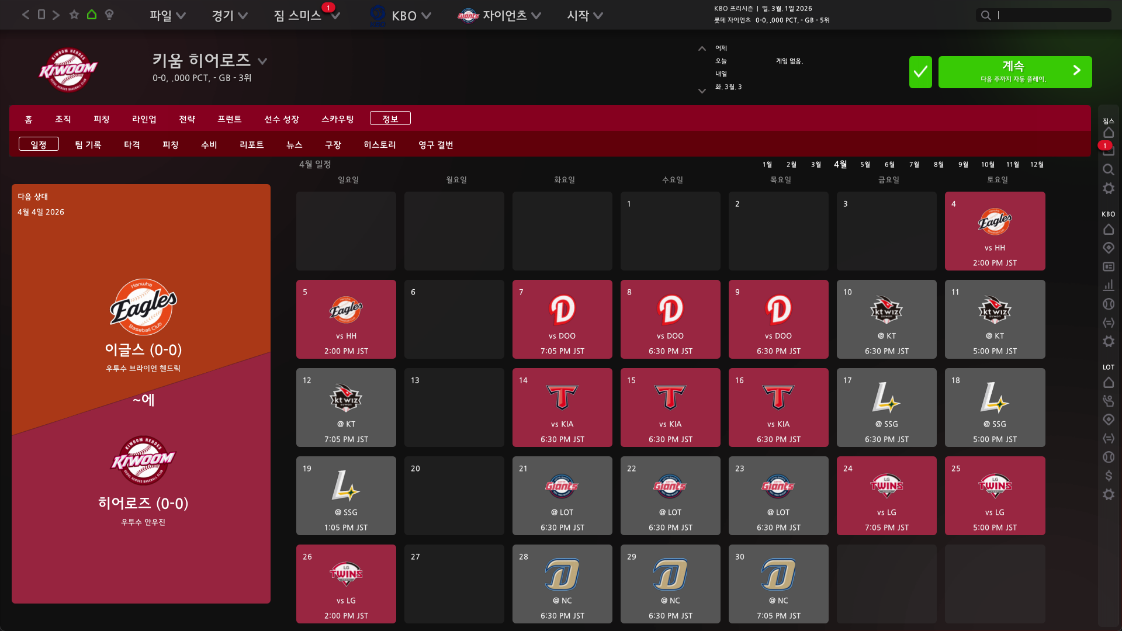Click the KBO standings bar chart icon

coord(1108,285)
